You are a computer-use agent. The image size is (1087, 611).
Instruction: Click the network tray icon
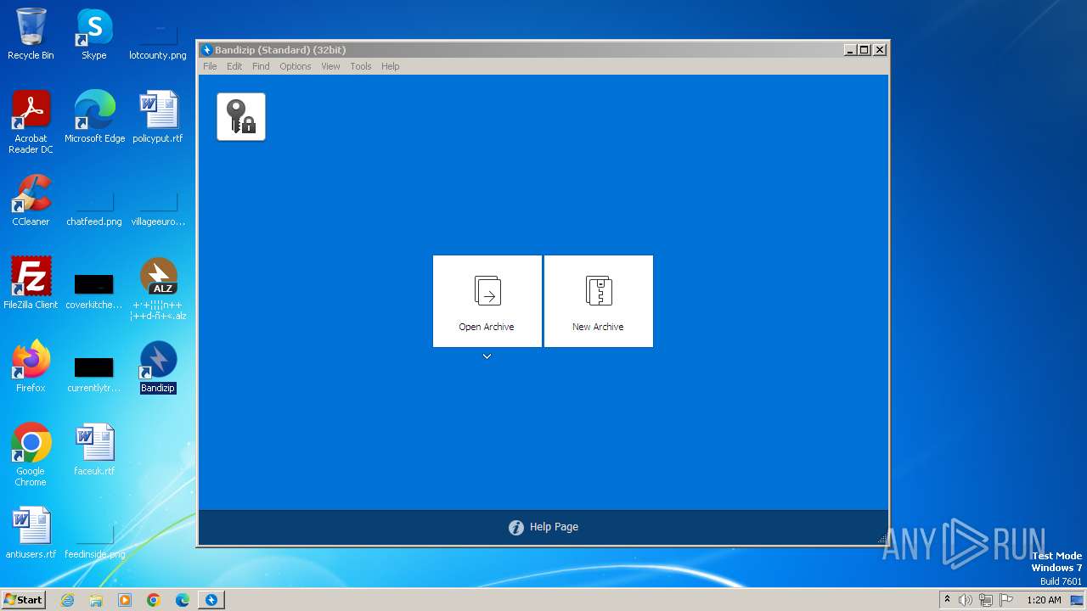click(x=986, y=600)
